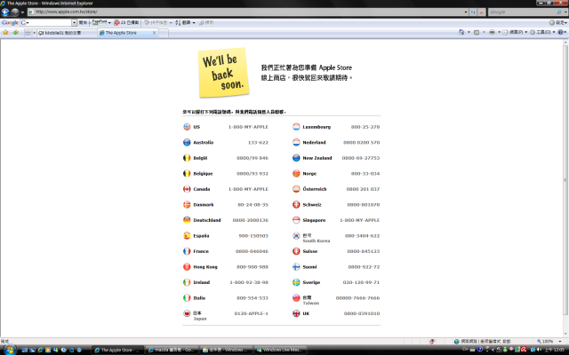Image resolution: width=569 pixels, height=355 pixels.
Task: Open a new blank tab
Action: tap(164, 33)
